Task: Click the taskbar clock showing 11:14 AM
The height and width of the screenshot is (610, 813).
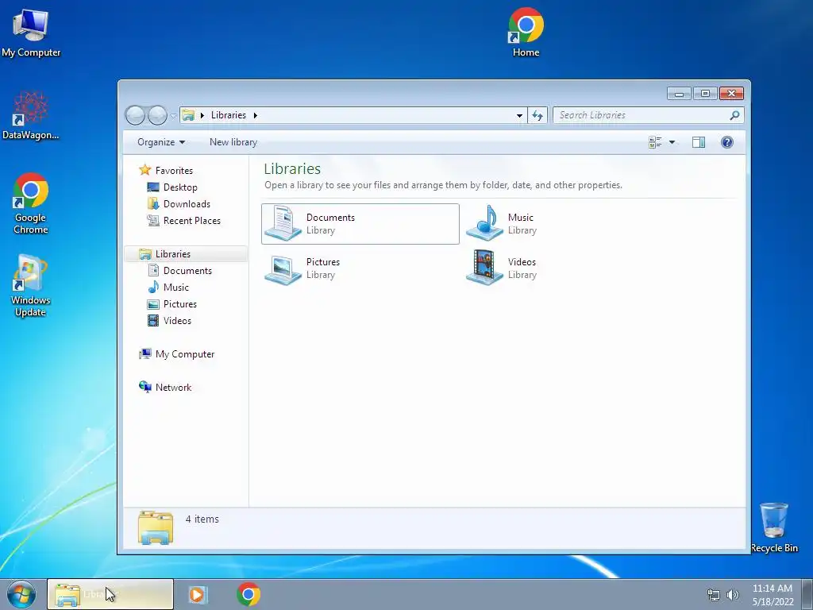Action: click(773, 594)
